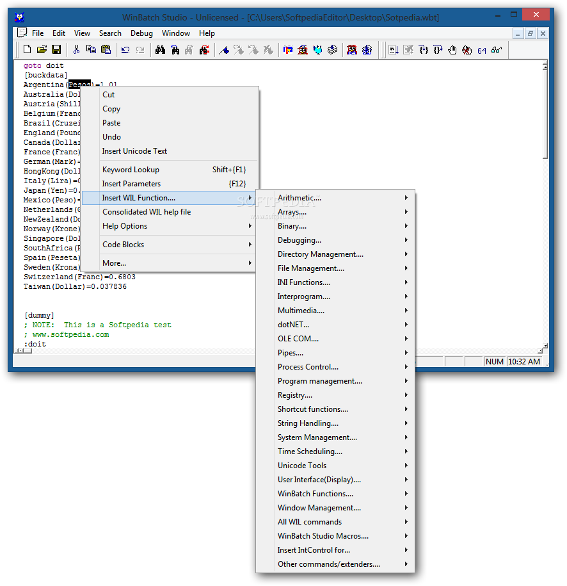Open All WIL commands submenu

(x=335, y=522)
